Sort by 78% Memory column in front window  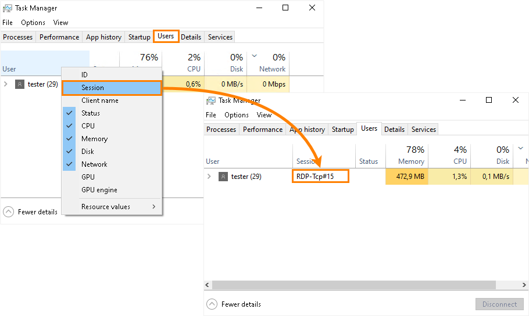click(407, 156)
